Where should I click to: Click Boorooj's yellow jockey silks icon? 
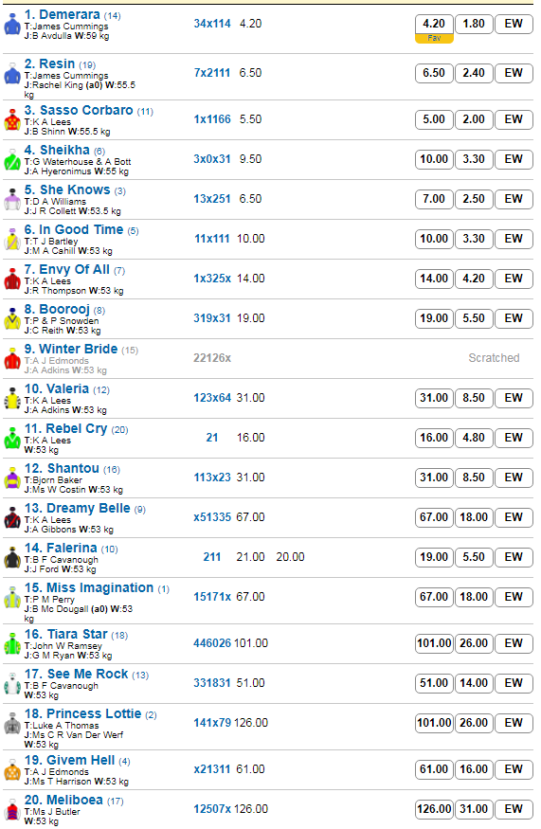coord(12,318)
